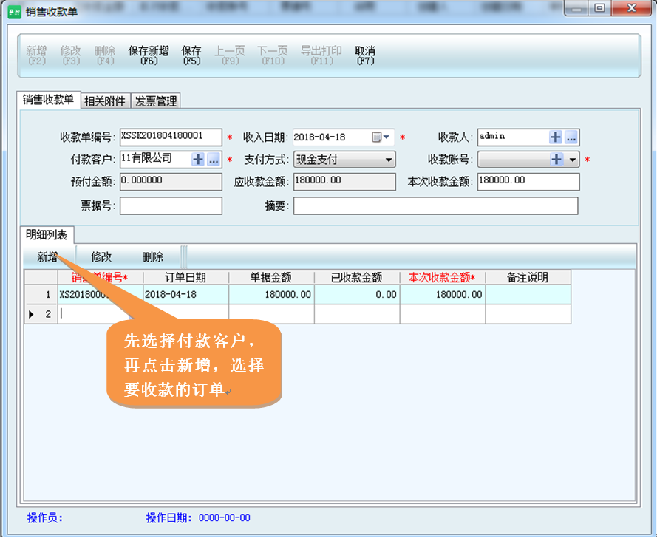657x538 pixels.
Task: Switch to the 相关附件 tab
Action: pyautogui.click(x=105, y=101)
